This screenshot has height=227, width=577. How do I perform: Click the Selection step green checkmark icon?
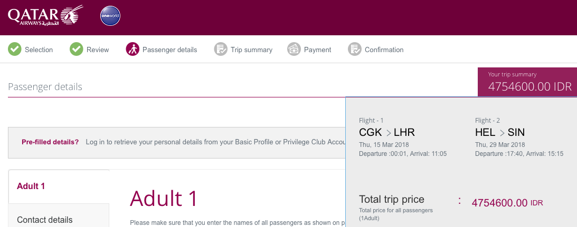(x=15, y=50)
